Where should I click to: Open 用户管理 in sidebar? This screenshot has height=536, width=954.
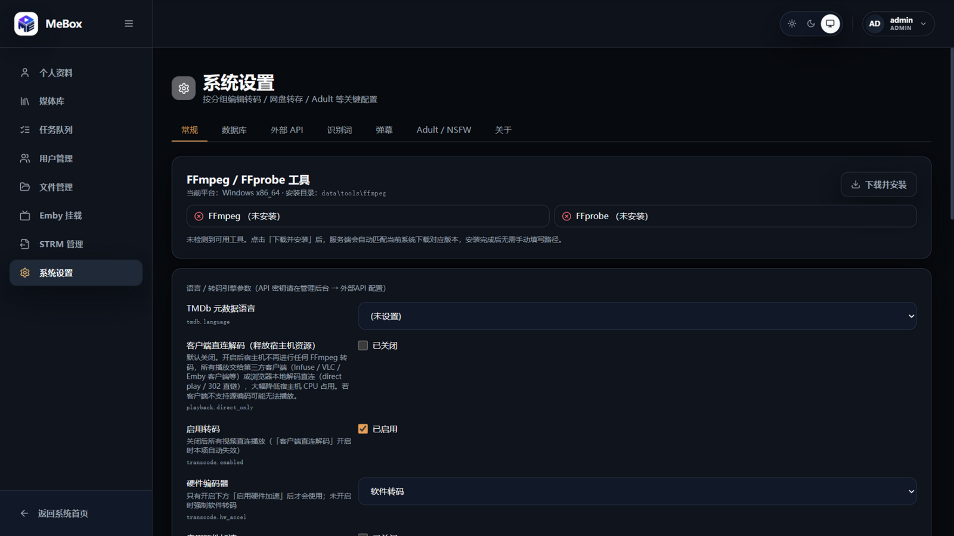pyautogui.click(x=76, y=158)
